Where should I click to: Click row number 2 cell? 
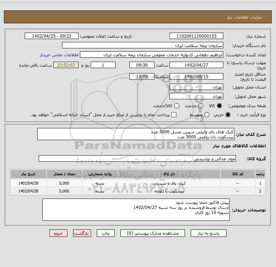(x=260, y=191)
